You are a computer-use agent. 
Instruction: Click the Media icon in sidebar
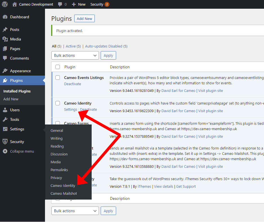pos(5,39)
